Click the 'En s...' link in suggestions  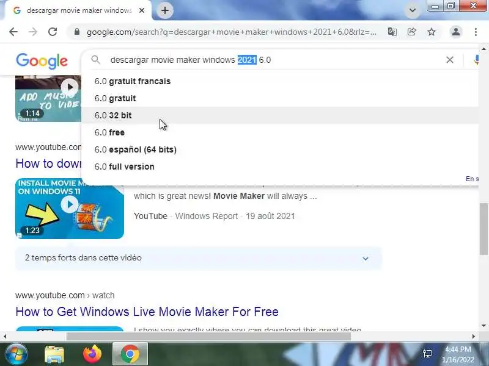(472, 179)
